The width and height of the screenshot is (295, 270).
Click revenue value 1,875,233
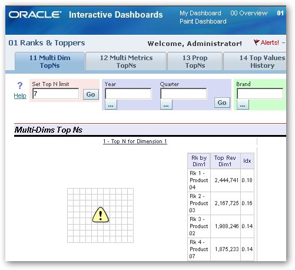[x=227, y=249]
